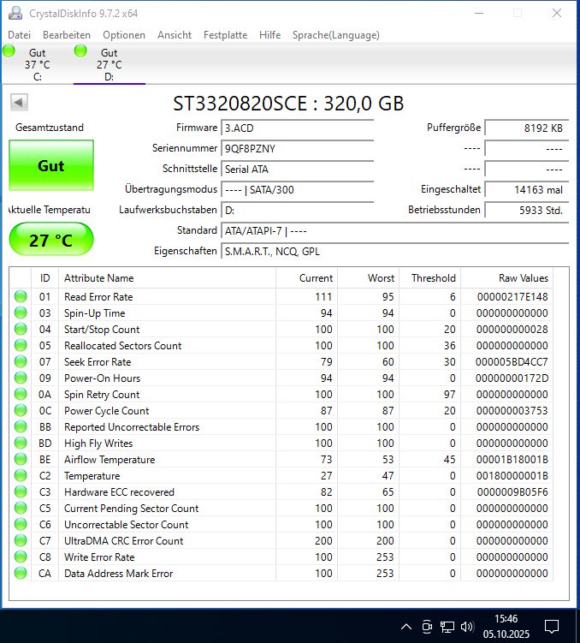Open the Optionen menu
Viewport: 580px width, 643px height.
(x=124, y=35)
